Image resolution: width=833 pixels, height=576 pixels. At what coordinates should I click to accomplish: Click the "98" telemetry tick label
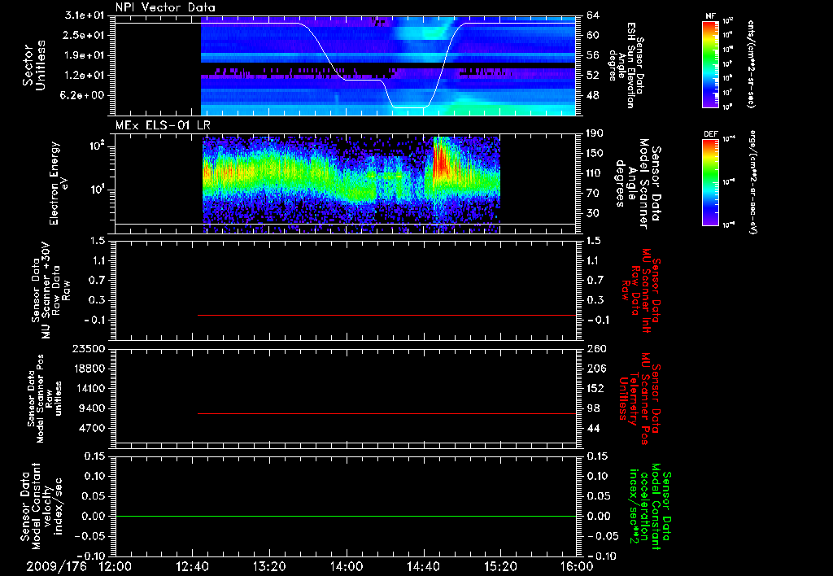[593, 408]
